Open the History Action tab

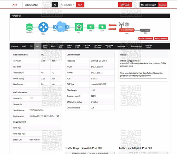coord(137,46)
